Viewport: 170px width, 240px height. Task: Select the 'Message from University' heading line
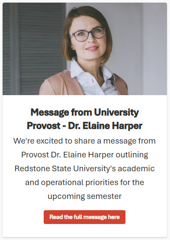[85, 112]
